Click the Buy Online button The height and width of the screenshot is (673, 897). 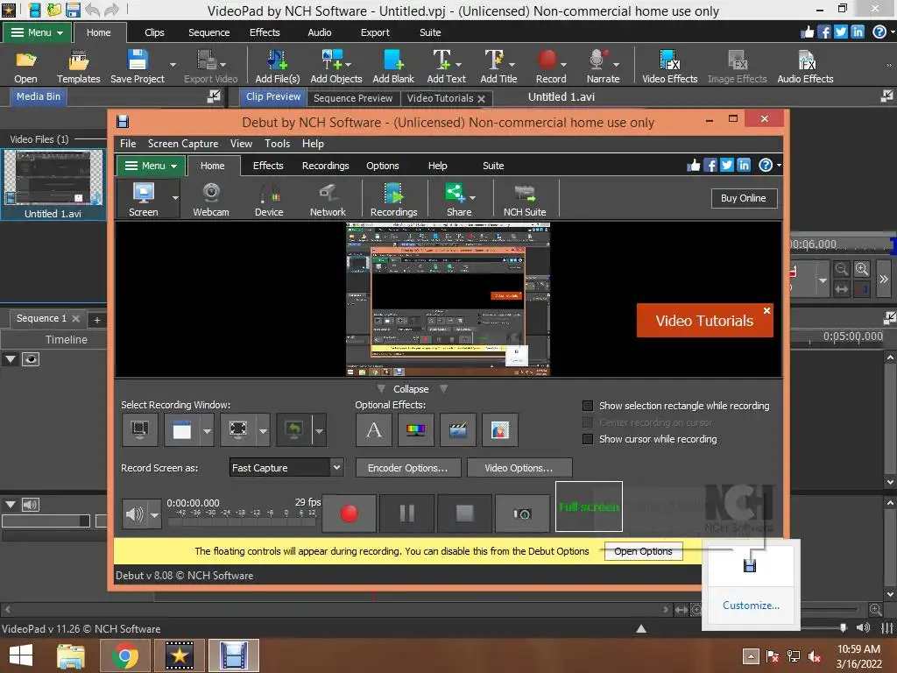[743, 198]
